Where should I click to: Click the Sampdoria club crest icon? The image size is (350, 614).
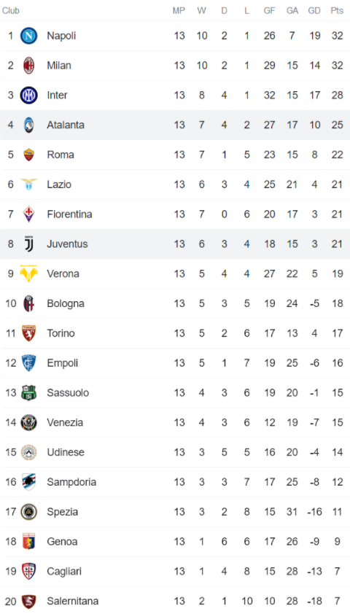pyautogui.click(x=28, y=482)
